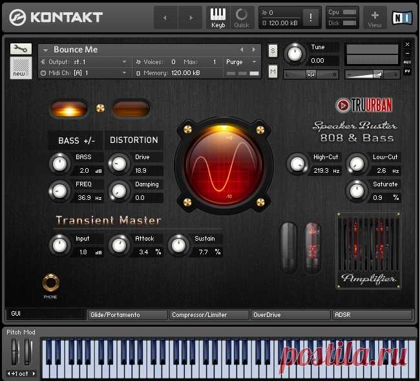
Task: Toggle the lit orange lamp switch
Action: pos(70,108)
